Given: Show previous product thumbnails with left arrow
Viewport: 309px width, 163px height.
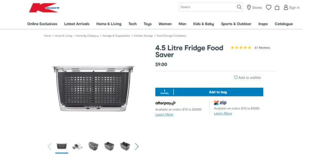Looking at the screenshot, I should 50,146.
